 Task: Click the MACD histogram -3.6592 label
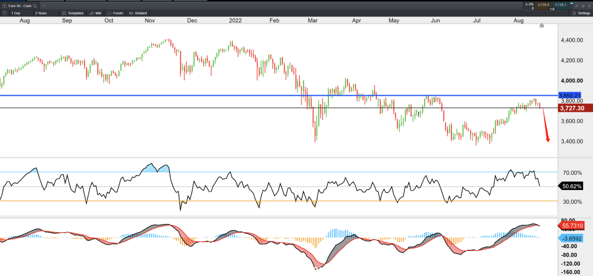coord(571,238)
